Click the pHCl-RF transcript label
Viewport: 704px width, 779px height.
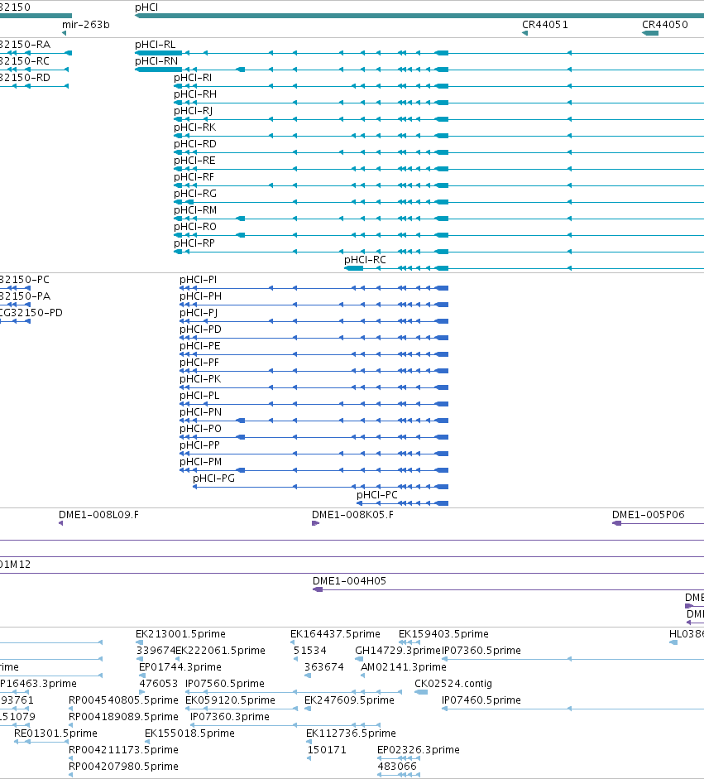[194, 177]
